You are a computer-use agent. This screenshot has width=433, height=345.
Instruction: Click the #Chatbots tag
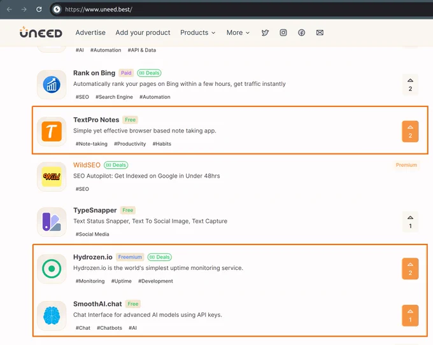pyautogui.click(x=110, y=328)
